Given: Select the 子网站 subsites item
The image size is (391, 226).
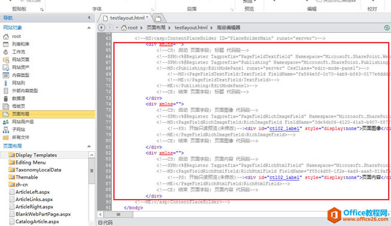Looking at the screenshot, I should point(19,129).
